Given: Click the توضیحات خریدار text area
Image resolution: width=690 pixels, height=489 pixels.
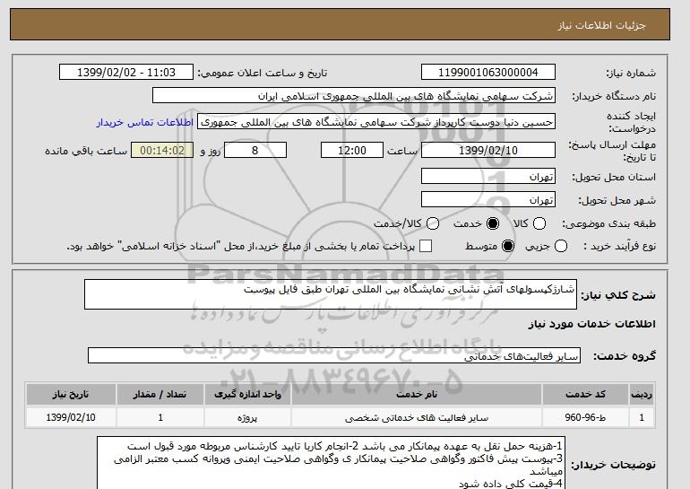Looking at the screenshot, I should pos(332,463).
